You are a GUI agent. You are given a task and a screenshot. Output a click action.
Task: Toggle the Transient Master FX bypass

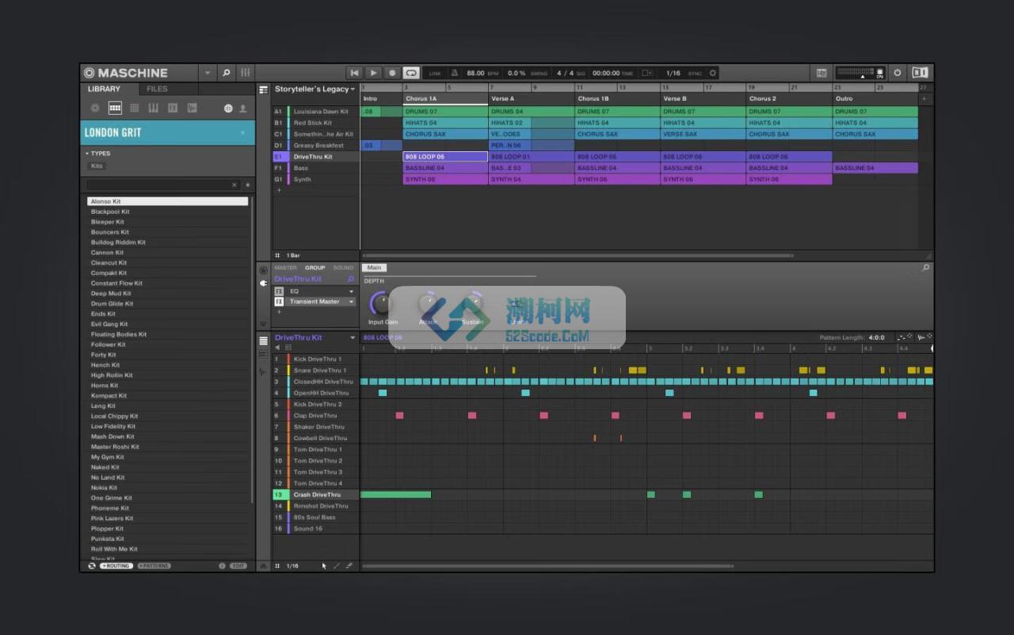click(x=279, y=302)
